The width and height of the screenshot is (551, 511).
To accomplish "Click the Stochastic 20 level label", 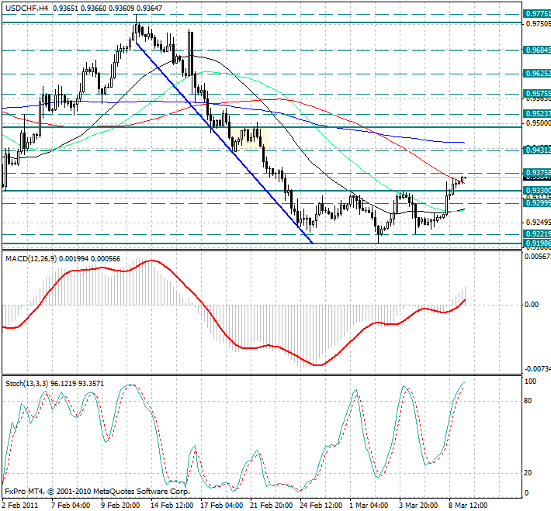I will (528, 473).
